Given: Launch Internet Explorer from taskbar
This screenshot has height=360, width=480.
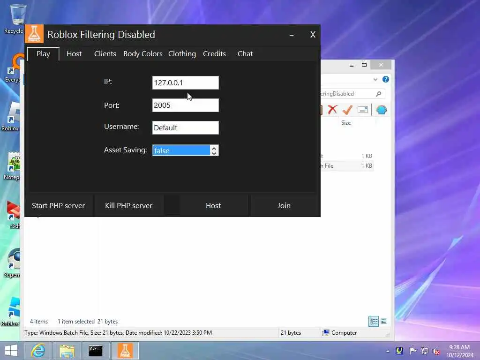Looking at the screenshot, I should (38, 351).
